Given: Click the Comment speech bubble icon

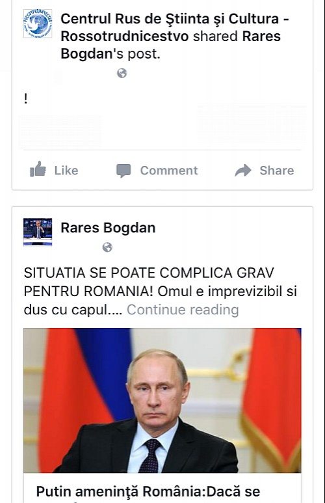Looking at the screenshot, I should point(123,170).
